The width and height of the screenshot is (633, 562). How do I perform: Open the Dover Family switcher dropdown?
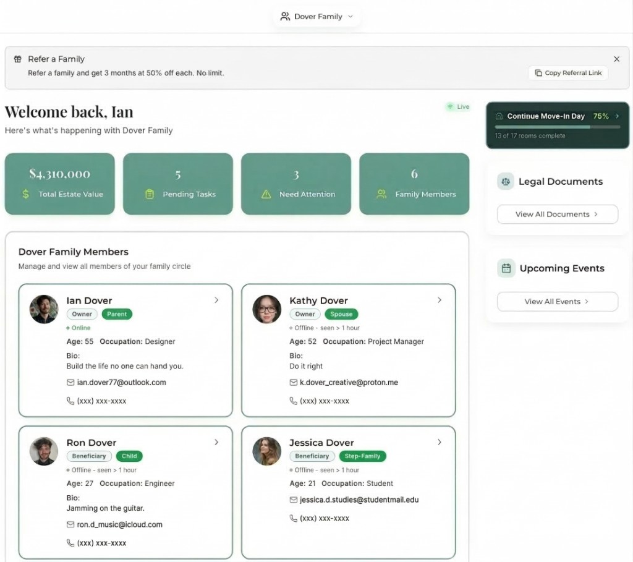coord(316,17)
